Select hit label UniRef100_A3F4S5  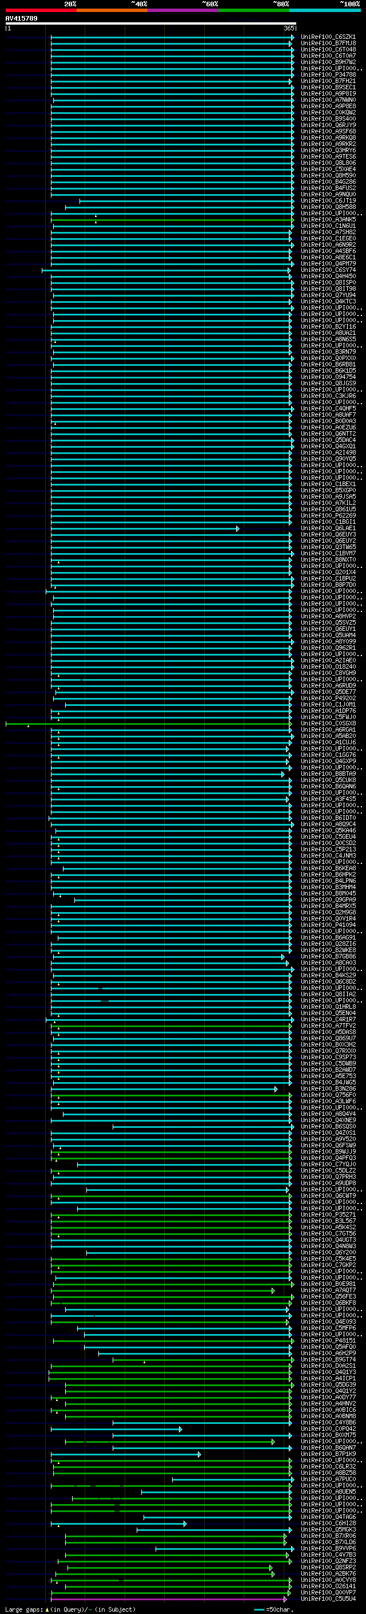click(x=328, y=799)
